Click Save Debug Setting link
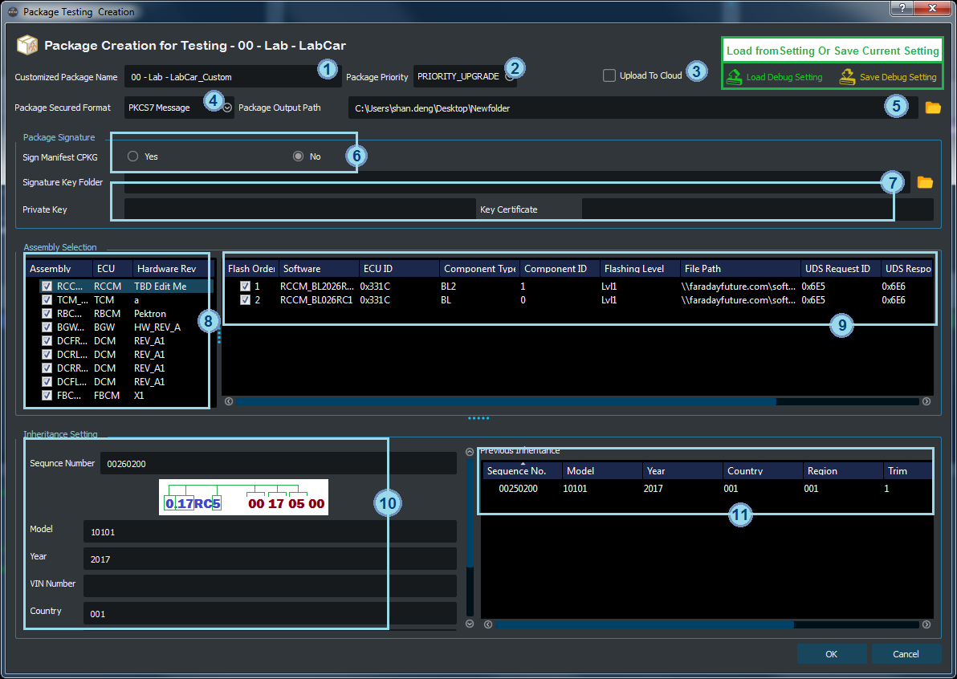Image resolution: width=957 pixels, height=679 pixels. coord(898,78)
